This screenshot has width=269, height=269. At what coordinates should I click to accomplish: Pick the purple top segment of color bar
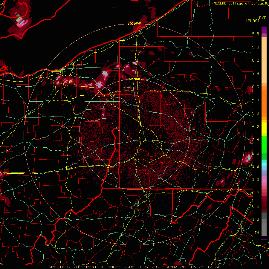pyautogui.click(x=264, y=30)
